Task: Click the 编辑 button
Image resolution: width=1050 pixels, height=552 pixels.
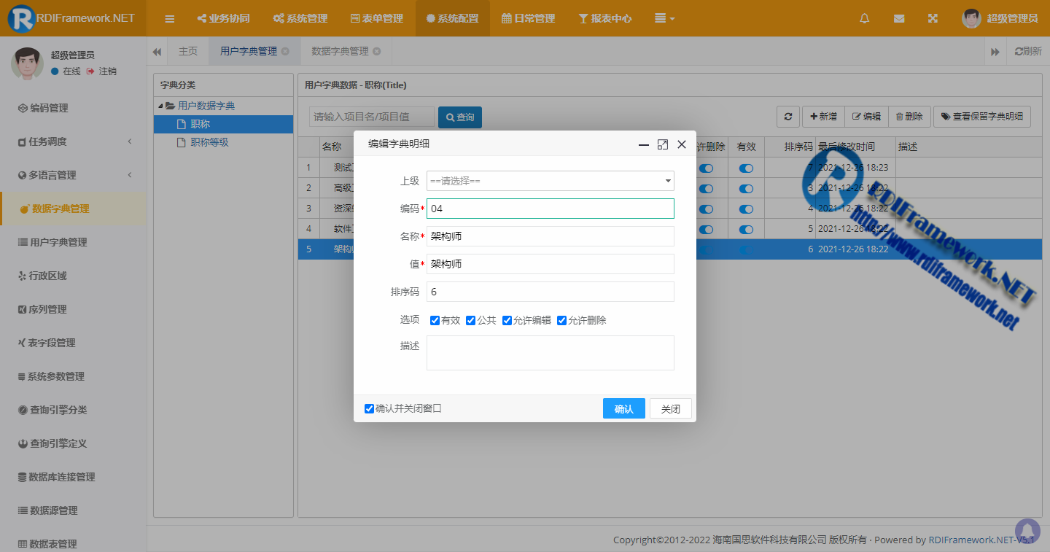Action: (x=867, y=117)
